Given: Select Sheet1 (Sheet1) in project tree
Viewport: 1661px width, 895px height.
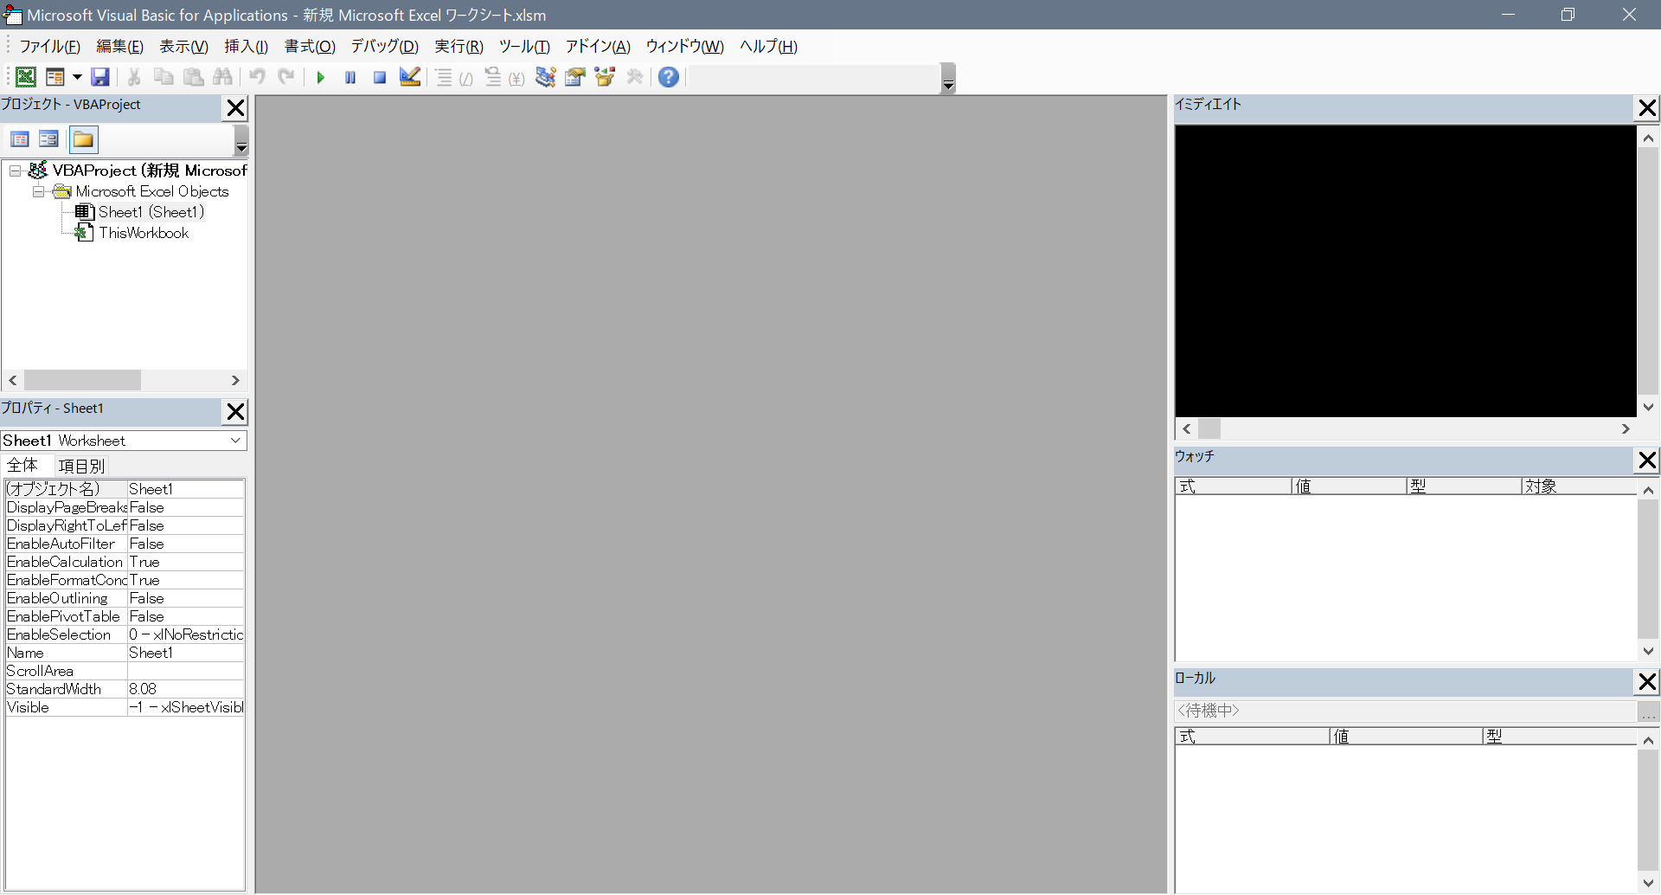Looking at the screenshot, I should point(151,212).
